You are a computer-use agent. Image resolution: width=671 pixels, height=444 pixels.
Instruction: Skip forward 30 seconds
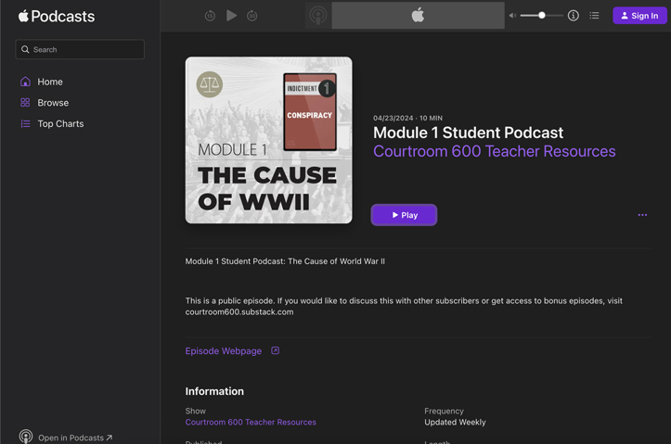(252, 16)
